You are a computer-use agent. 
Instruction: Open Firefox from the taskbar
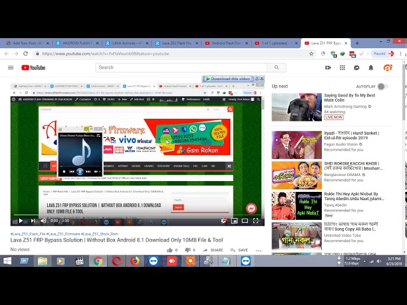[134, 261]
